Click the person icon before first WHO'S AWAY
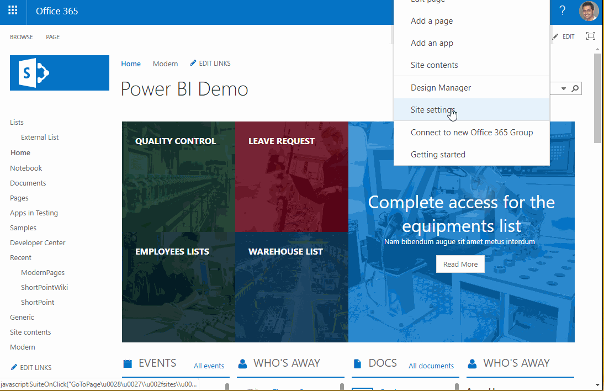The height and width of the screenshot is (391, 604). click(x=242, y=363)
